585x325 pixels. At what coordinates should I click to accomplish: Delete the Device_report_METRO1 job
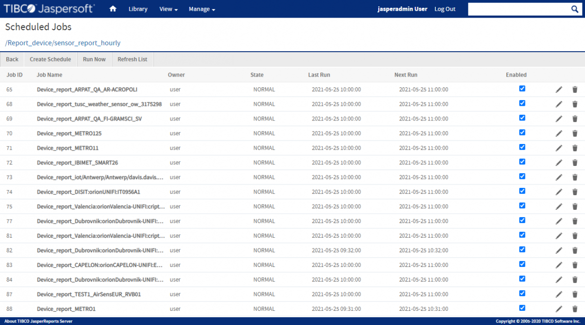point(575,309)
